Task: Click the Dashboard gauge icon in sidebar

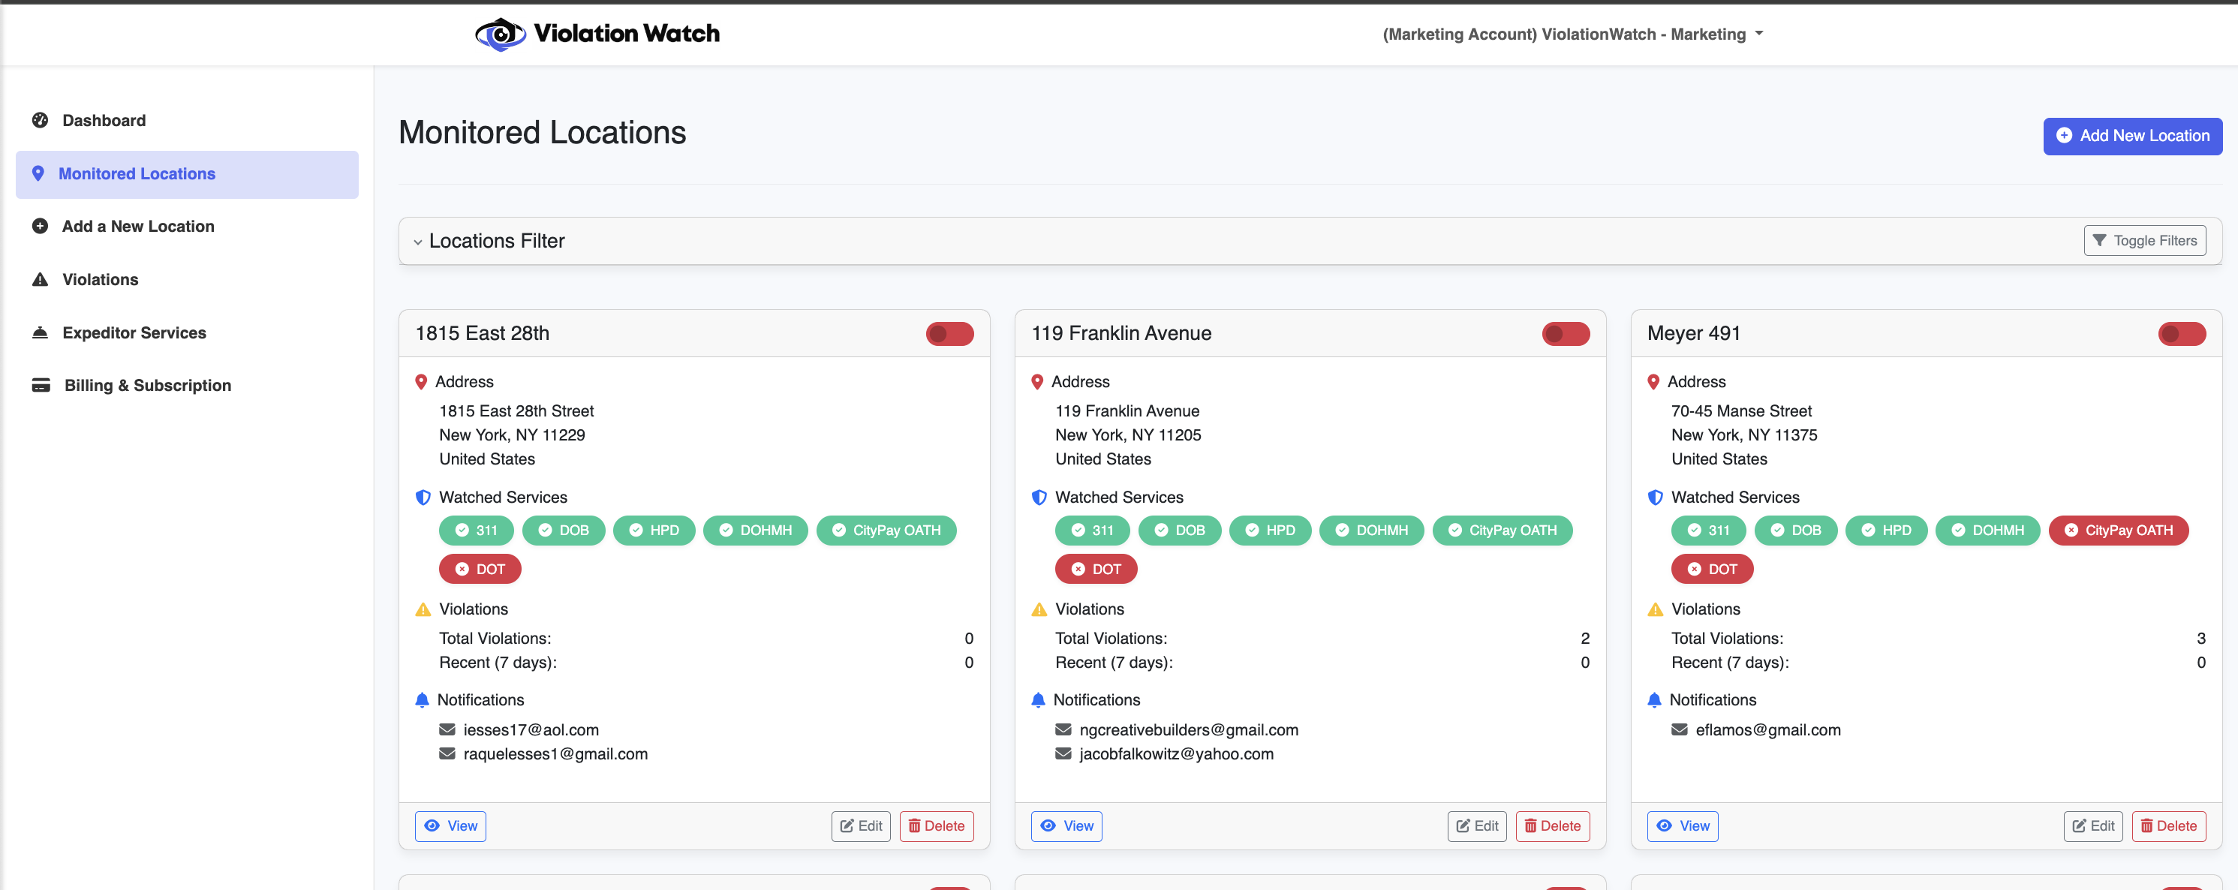Action: [40, 120]
